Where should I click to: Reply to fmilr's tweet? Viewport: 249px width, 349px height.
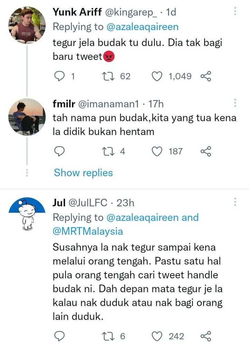60,151
